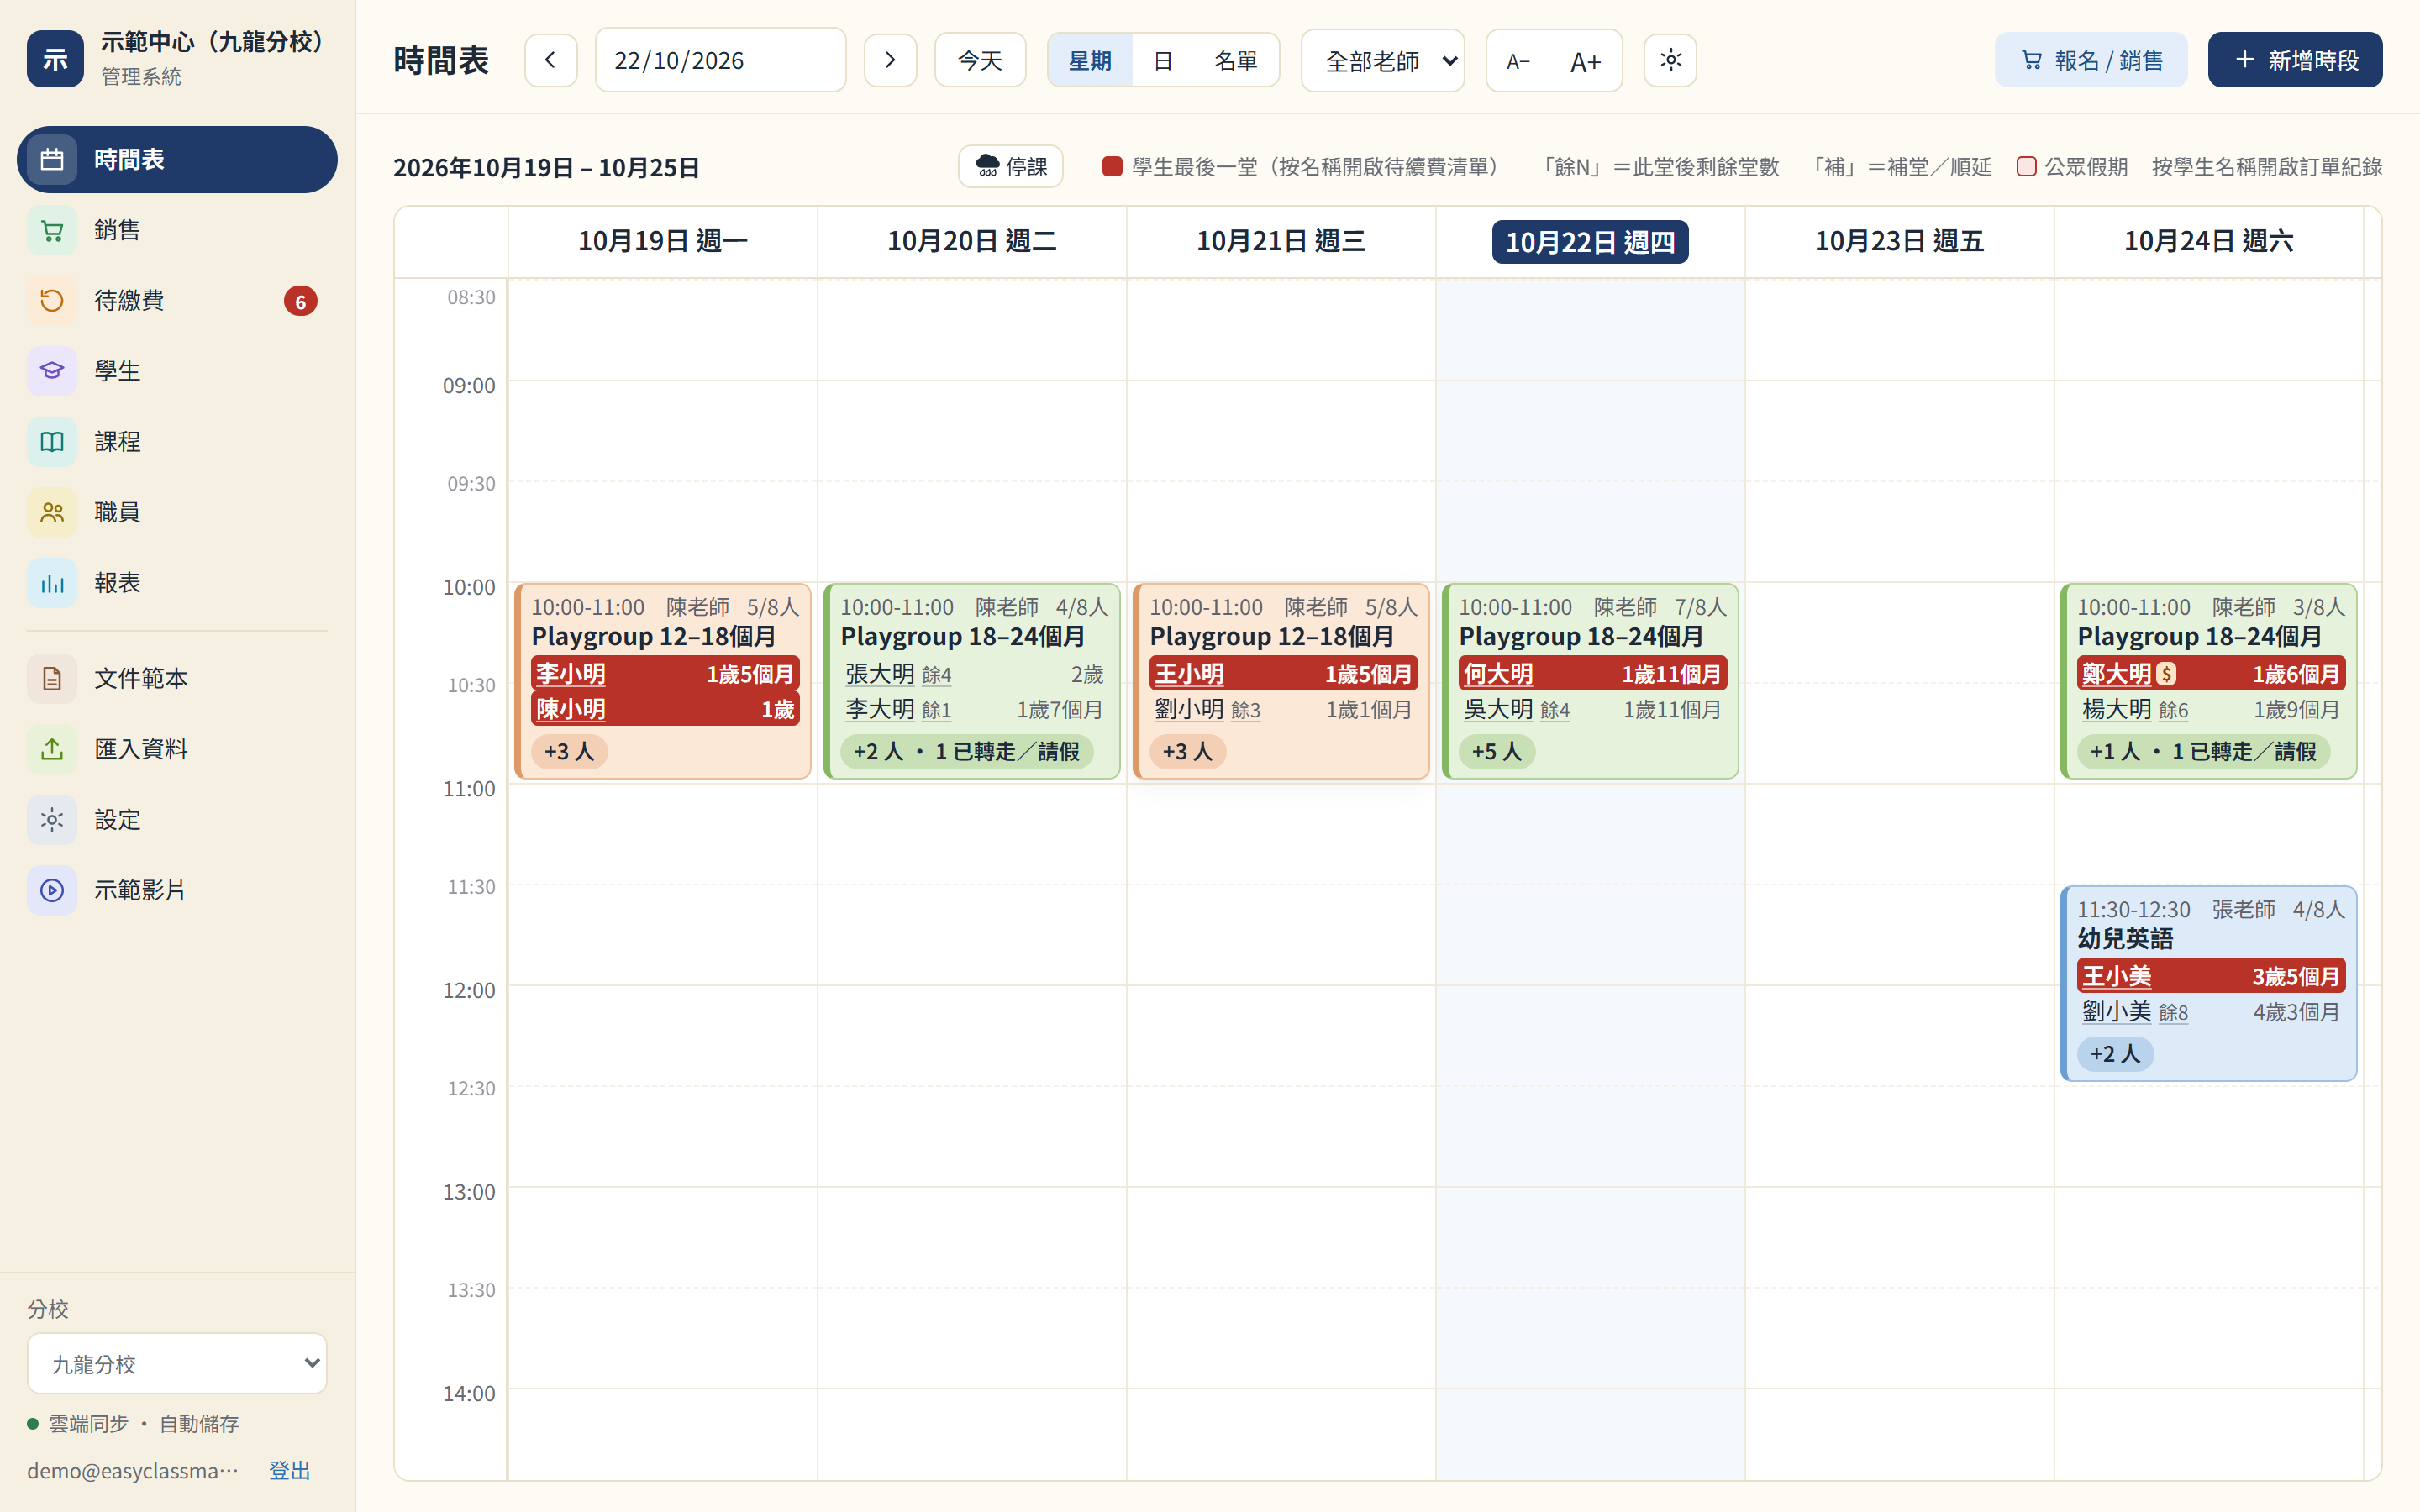Open the 九龍分校 branch dropdown
Image resolution: width=2420 pixels, height=1512 pixels.
coord(177,1363)
